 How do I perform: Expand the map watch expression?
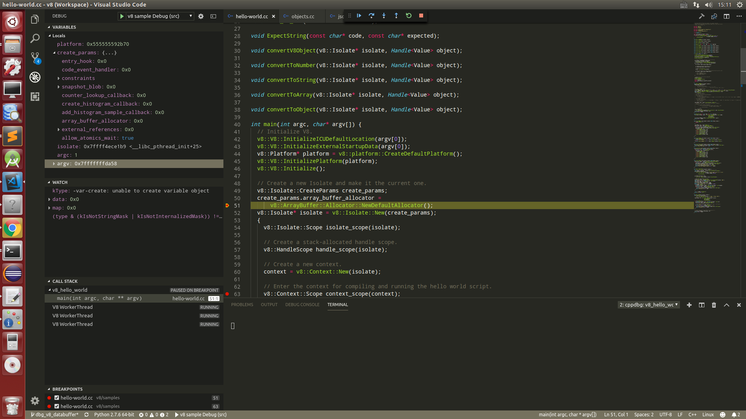click(49, 208)
